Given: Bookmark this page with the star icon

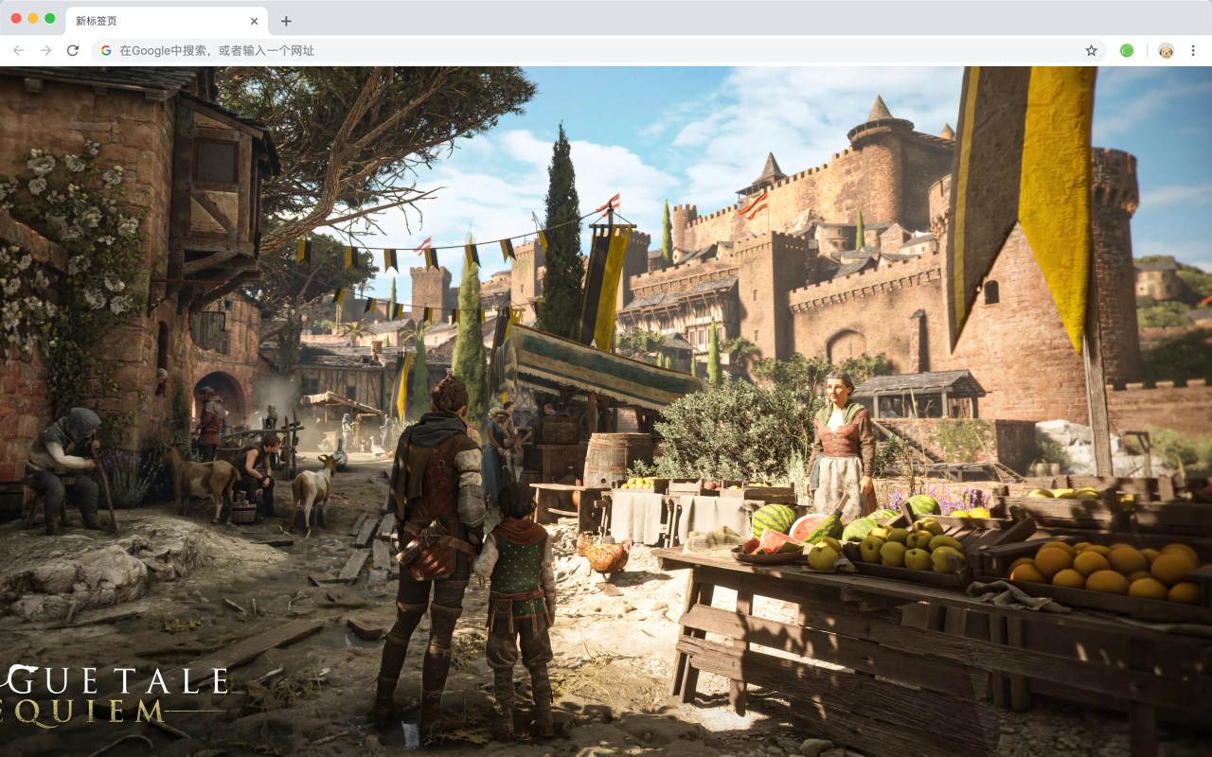Looking at the screenshot, I should click(1091, 50).
